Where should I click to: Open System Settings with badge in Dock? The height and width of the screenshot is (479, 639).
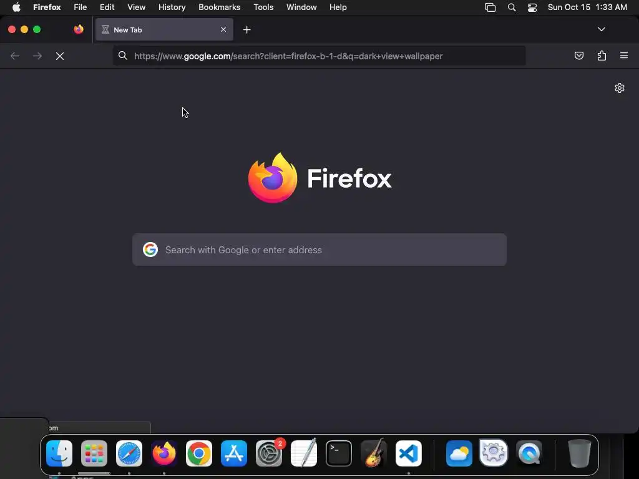[x=269, y=453]
